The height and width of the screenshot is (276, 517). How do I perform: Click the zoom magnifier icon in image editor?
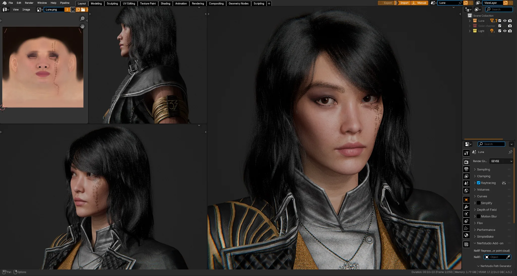(82, 19)
